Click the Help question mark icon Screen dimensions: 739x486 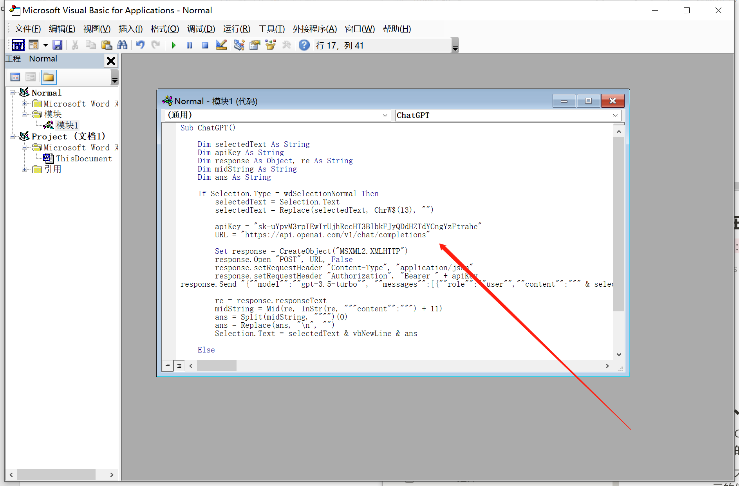pos(304,45)
